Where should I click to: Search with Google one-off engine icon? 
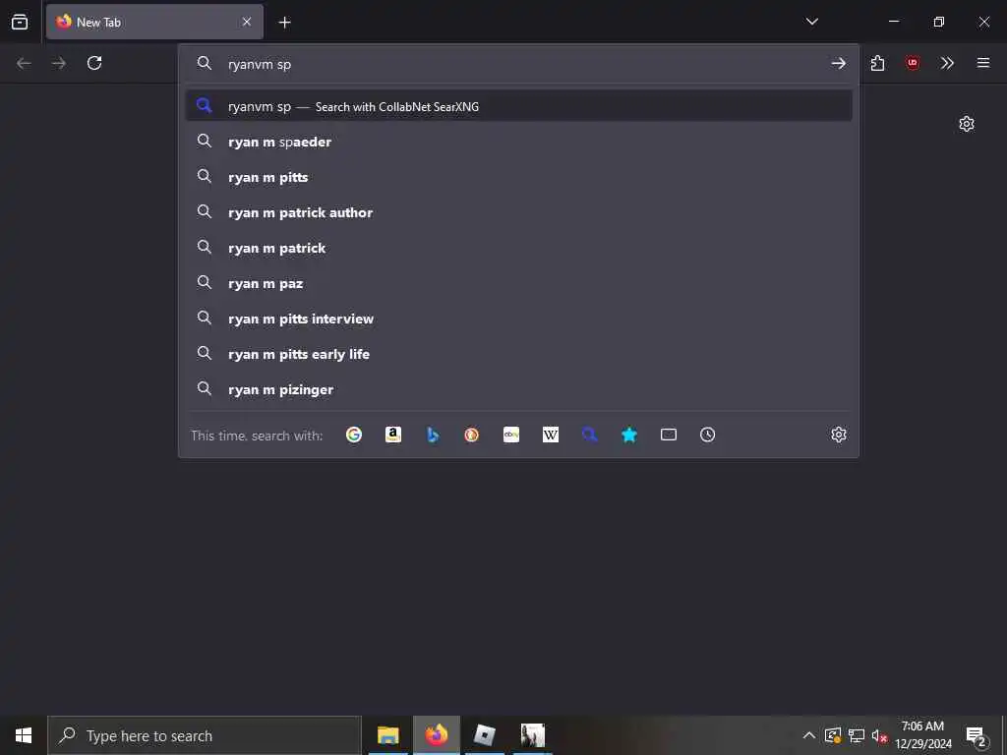354,435
